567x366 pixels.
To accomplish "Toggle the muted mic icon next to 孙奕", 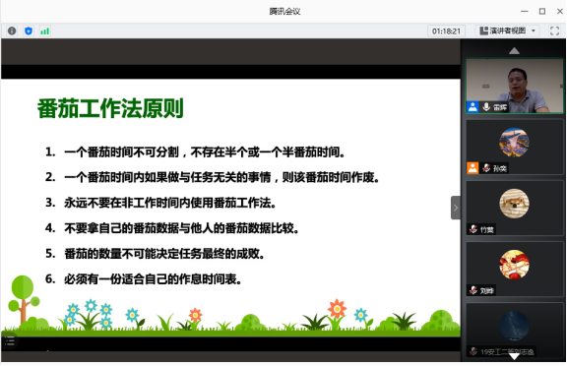I will click(x=486, y=168).
